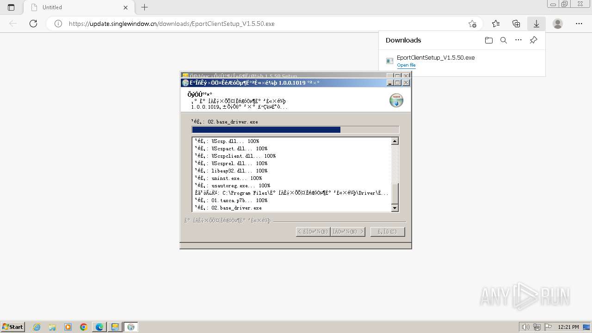Click 02.base_driver.exe status label above progress bar

[225, 122]
